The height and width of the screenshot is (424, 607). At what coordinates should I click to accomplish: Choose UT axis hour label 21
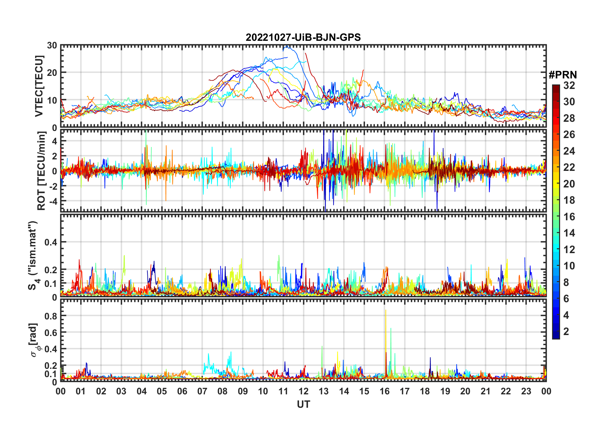(x=486, y=391)
